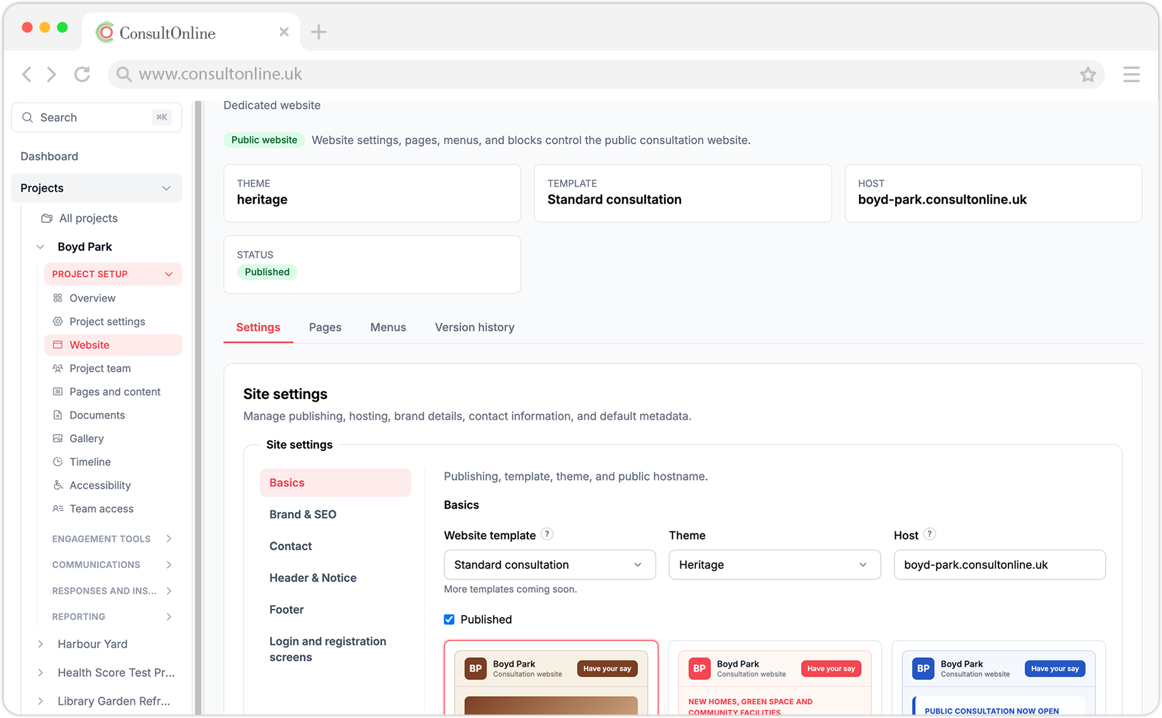Image resolution: width=1162 pixels, height=718 pixels.
Task: Open a new browser tab
Action: point(319,32)
